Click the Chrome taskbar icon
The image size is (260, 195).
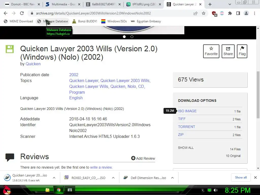59,190
